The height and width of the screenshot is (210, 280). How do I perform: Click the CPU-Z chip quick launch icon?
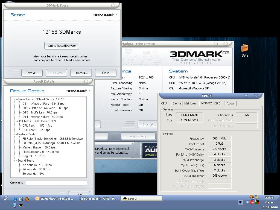pyautogui.click(x=21, y=205)
